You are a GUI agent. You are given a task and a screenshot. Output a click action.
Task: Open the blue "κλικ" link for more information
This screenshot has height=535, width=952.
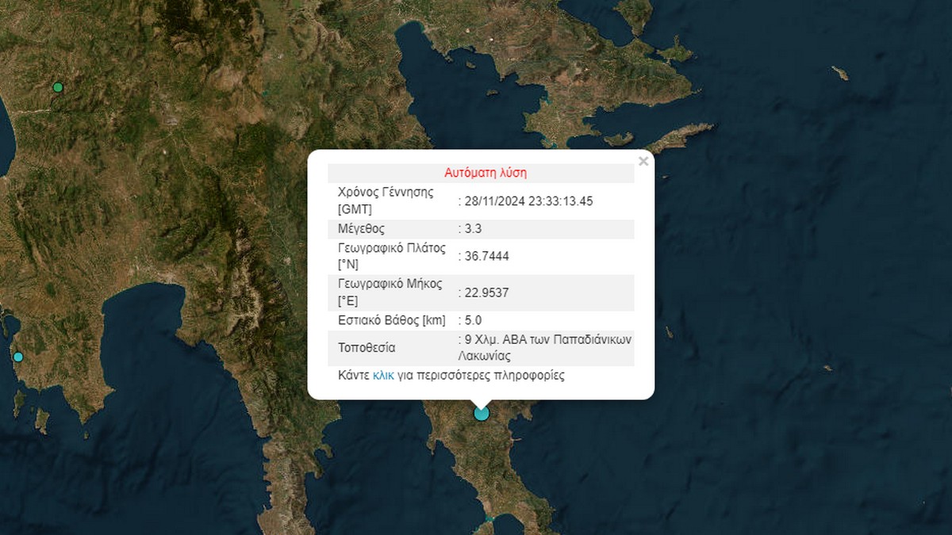(x=384, y=376)
